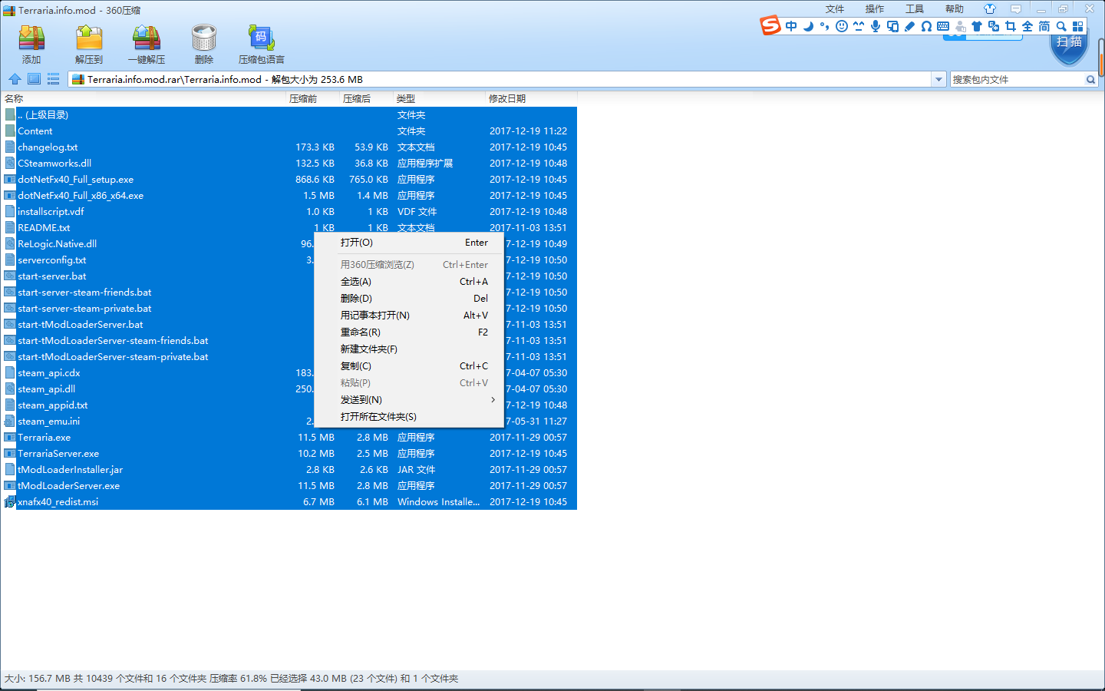Click the 搜索包内文件 search input field
The image size is (1105, 691).
click(x=1018, y=79)
